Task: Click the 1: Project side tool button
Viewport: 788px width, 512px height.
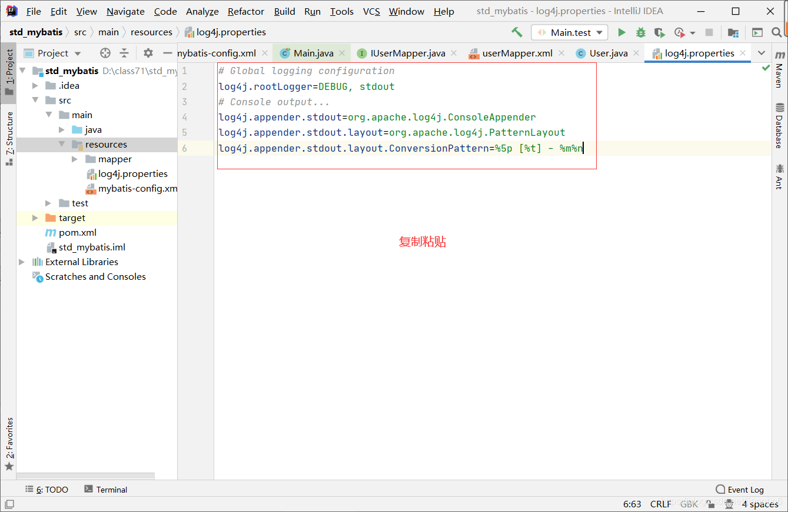Action: click(x=9, y=73)
